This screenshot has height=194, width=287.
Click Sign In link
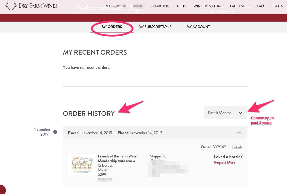[277, 6]
